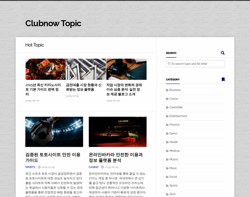The width and height of the screenshot is (250, 197).
Task: Click the 2025-06-29 article date
Action: [112, 167]
